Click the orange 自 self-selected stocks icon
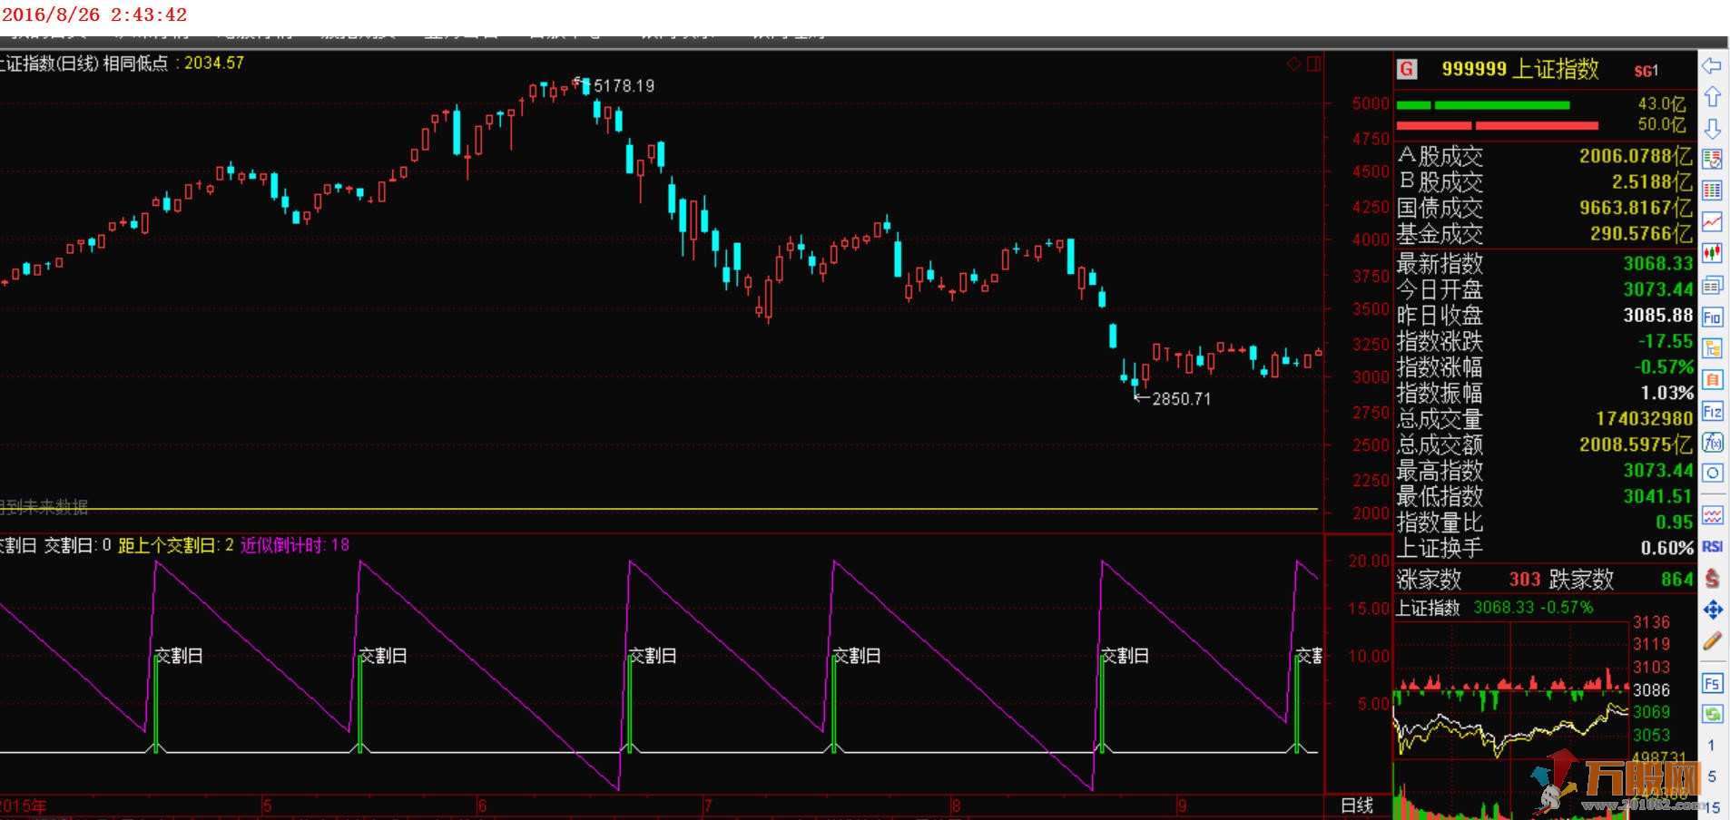1730x820 pixels. click(x=1712, y=380)
